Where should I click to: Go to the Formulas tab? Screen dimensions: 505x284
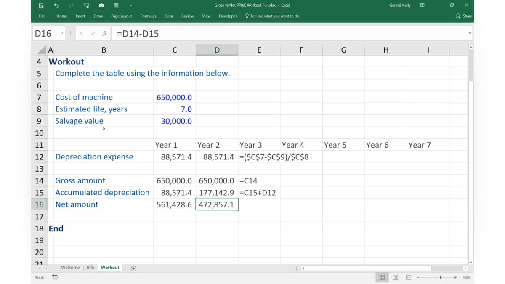[148, 16]
